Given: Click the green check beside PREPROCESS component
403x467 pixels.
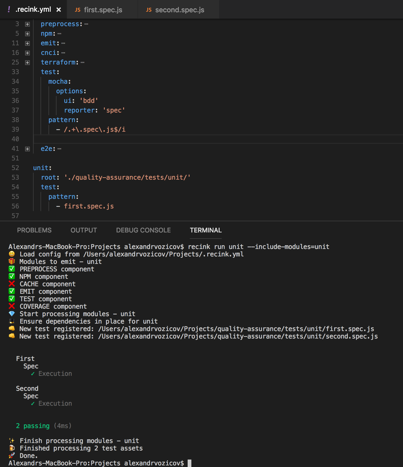Looking at the screenshot, I should click(12, 269).
